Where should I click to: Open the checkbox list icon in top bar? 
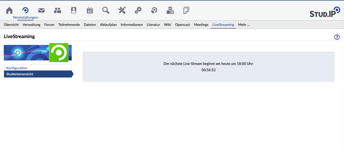(x=170, y=10)
